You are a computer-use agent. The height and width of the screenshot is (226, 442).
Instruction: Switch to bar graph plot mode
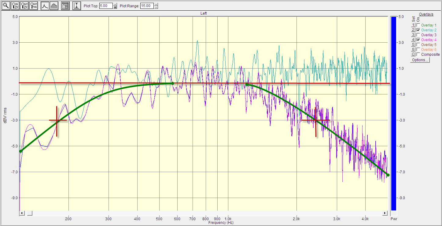pos(54,6)
